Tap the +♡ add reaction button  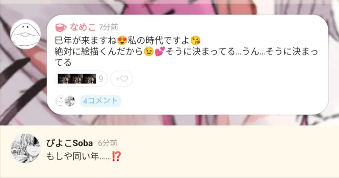click(x=122, y=79)
